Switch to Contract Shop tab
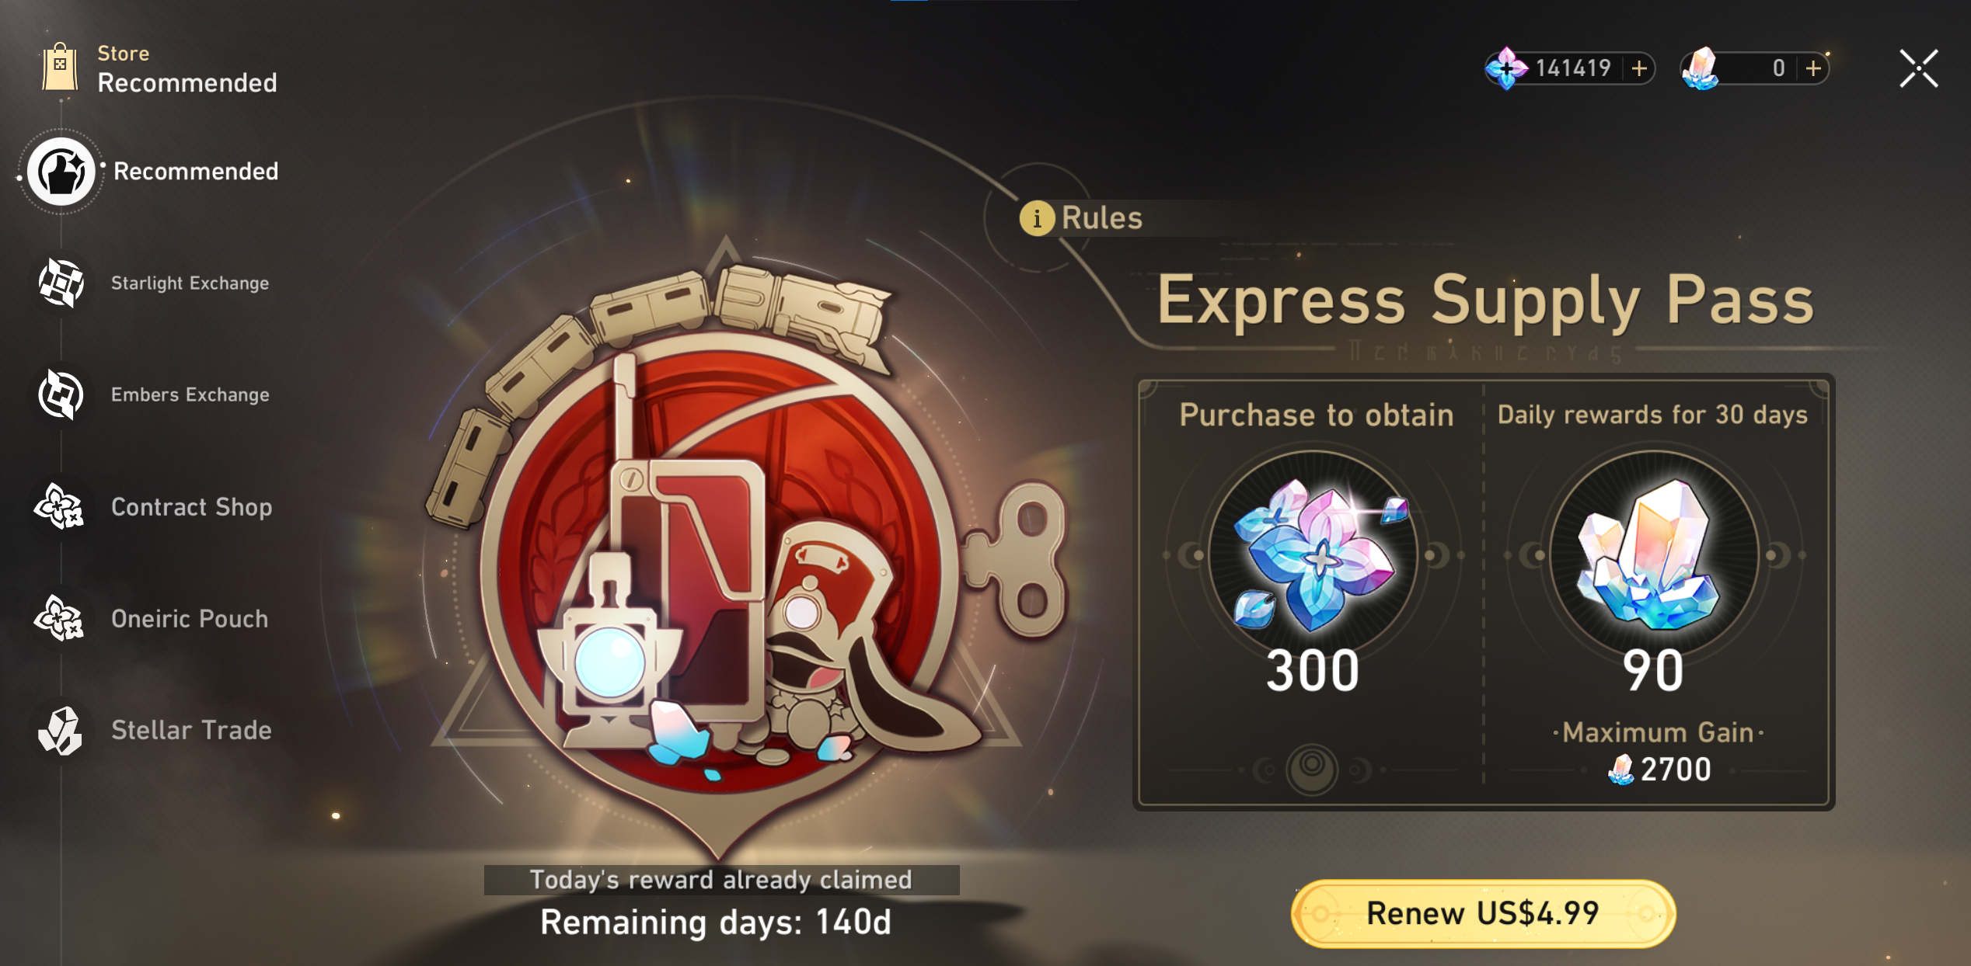This screenshot has height=966, width=1971. click(x=191, y=506)
